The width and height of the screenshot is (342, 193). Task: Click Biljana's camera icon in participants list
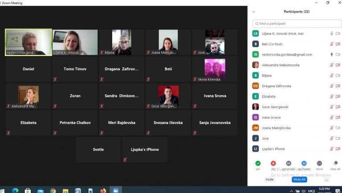[x=338, y=76]
